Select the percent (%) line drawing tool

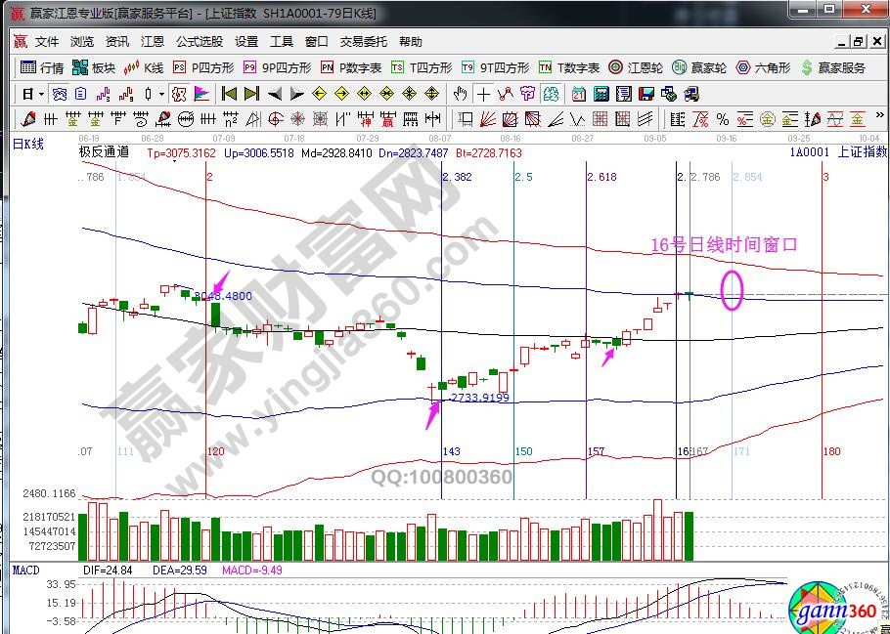tap(722, 119)
